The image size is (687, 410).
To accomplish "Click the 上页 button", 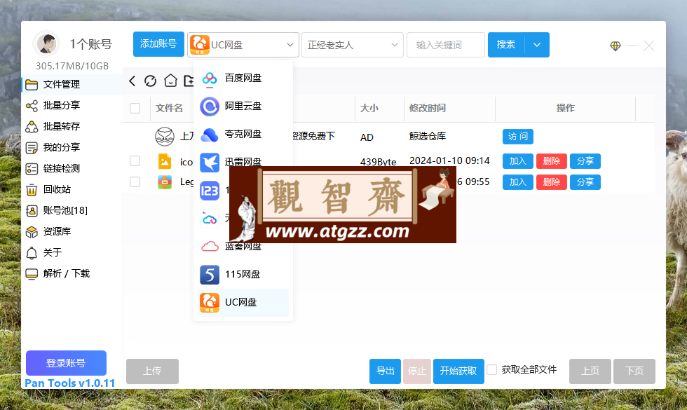I will click(x=590, y=371).
